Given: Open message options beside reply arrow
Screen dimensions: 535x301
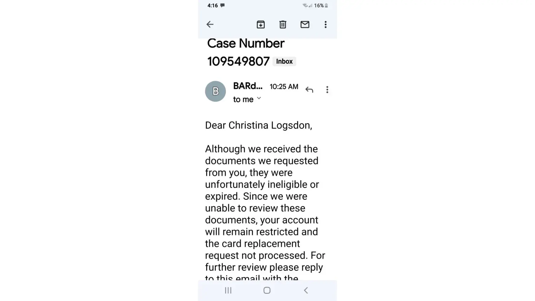Looking at the screenshot, I should (x=327, y=90).
